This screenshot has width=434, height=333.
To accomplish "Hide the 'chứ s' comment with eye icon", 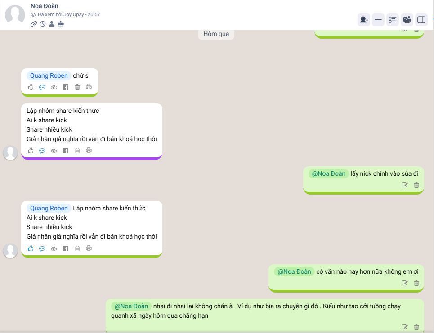I will point(54,87).
